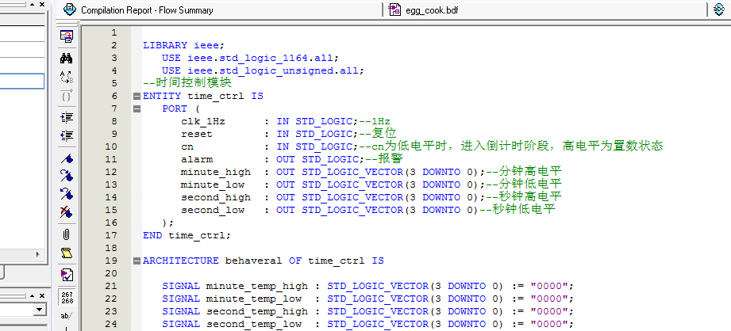Screen dimensions: 731x331
Task: Toggle bookmark with the blue flag icon
Action: pyautogui.click(x=67, y=158)
